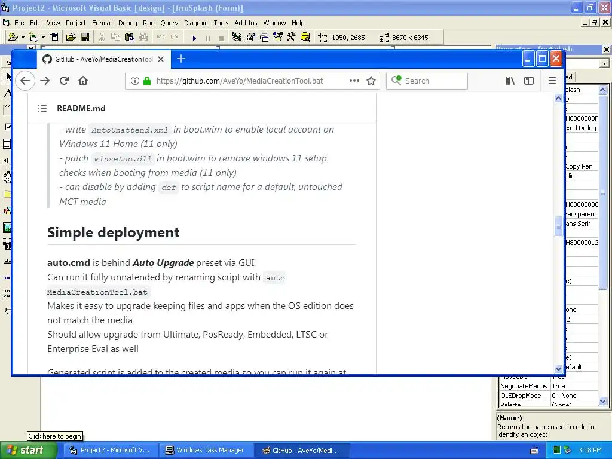Click the system tray clock 3:08 PM

[x=589, y=450]
